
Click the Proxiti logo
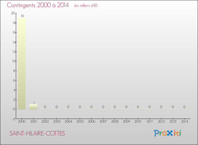click(x=167, y=133)
